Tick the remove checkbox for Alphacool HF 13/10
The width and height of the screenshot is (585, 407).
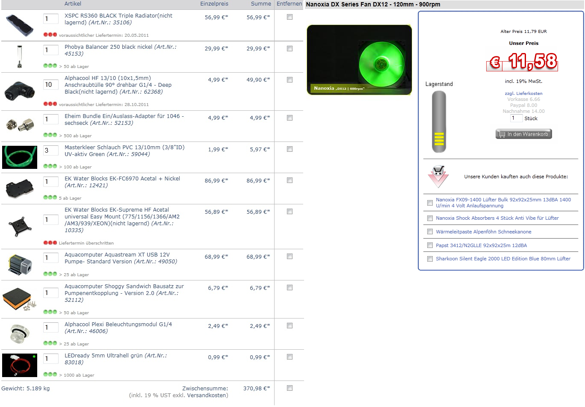290,80
